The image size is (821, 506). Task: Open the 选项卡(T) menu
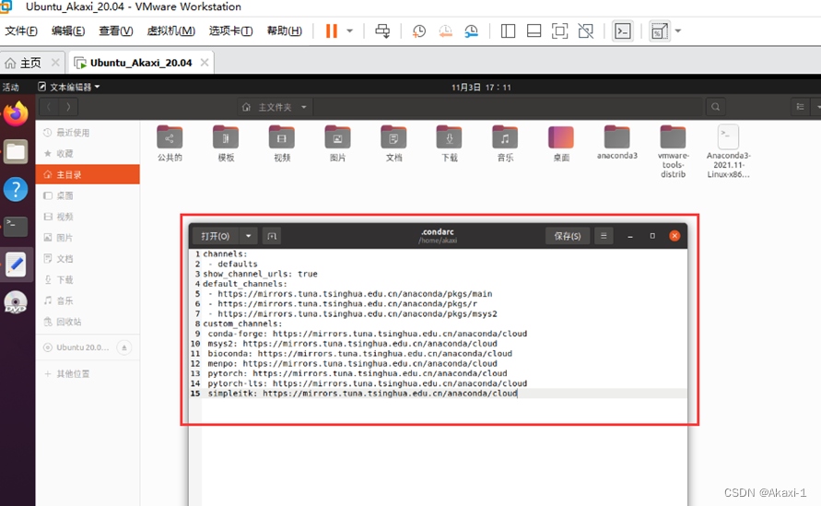(x=231, y=31)
